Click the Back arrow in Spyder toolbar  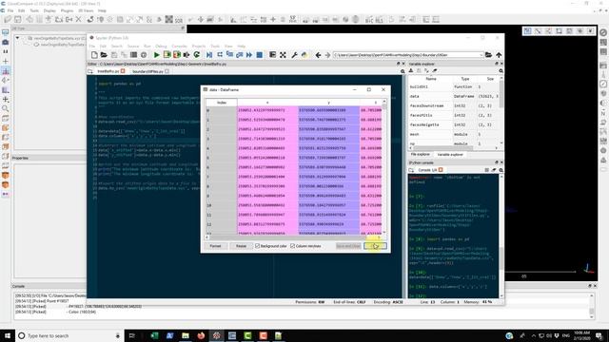coord(318,55)
